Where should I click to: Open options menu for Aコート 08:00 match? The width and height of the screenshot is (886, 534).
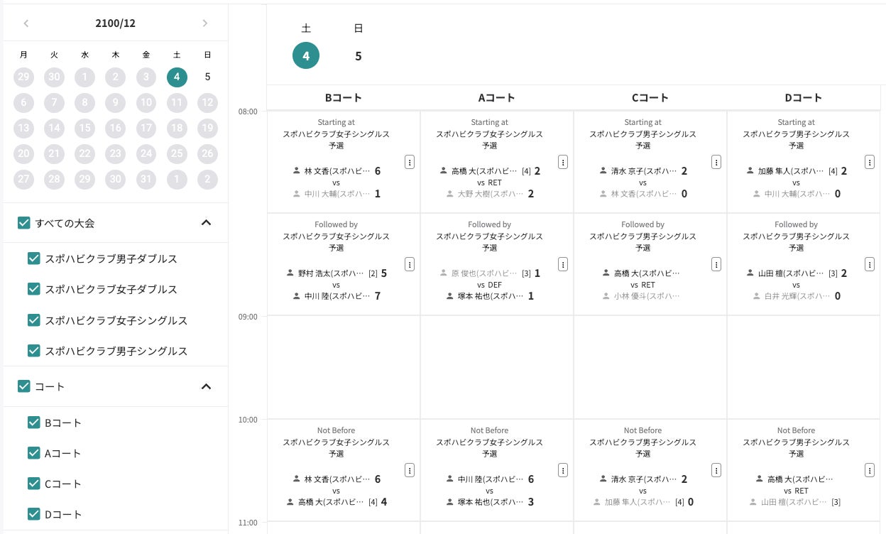click(x=563, y=162)
